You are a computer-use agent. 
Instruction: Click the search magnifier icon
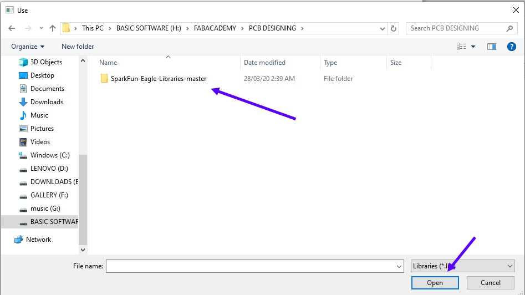click(509, 28)
